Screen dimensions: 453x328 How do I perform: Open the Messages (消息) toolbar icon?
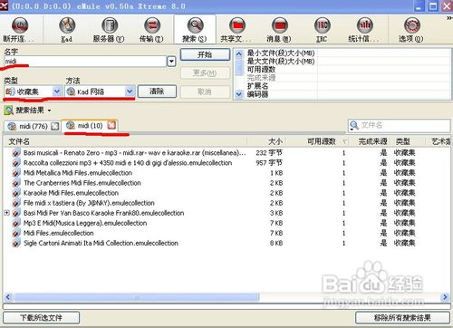(x=279, y=29)
